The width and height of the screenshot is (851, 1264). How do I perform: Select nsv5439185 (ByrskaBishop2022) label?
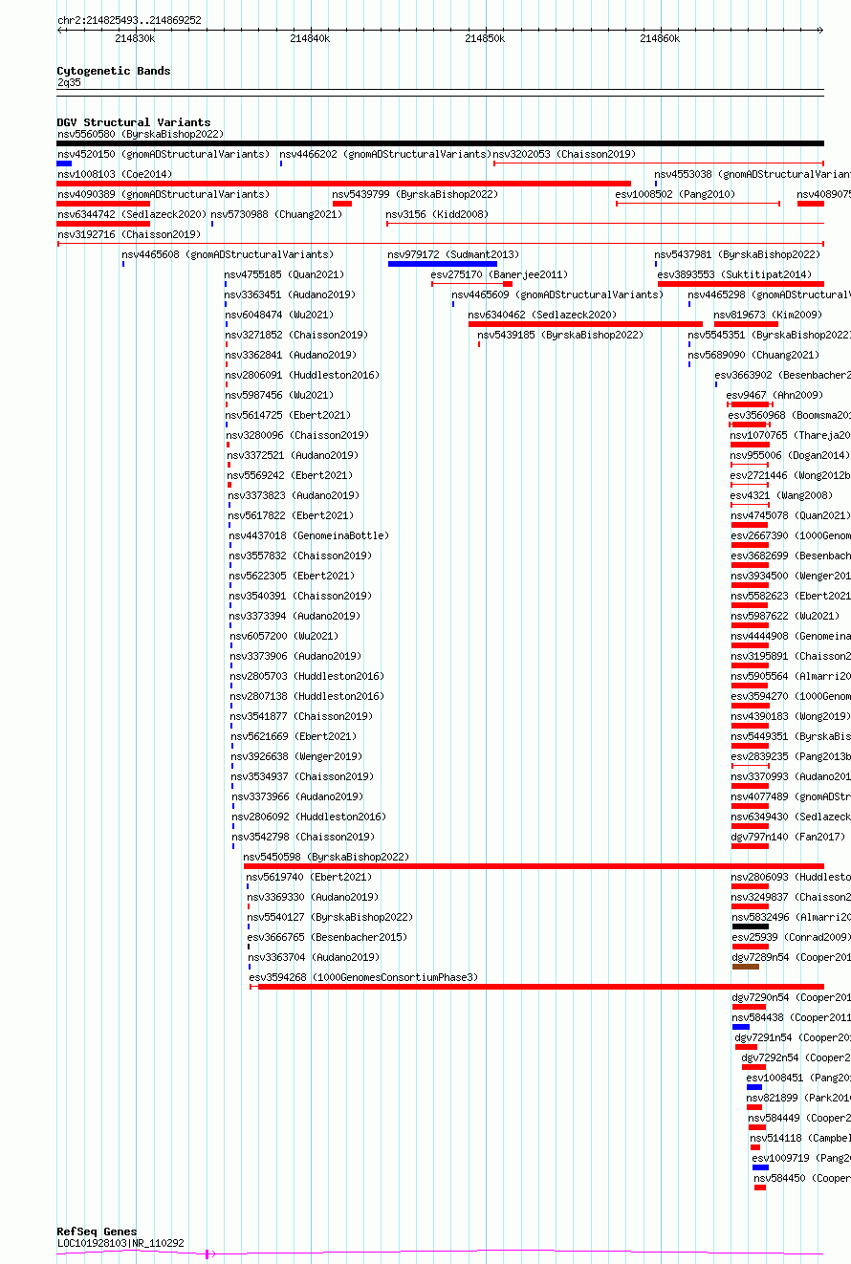(x=560, y=335)
